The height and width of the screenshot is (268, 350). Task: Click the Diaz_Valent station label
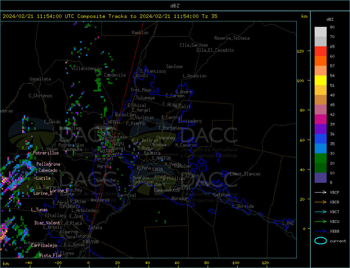[x=47, y=223]
